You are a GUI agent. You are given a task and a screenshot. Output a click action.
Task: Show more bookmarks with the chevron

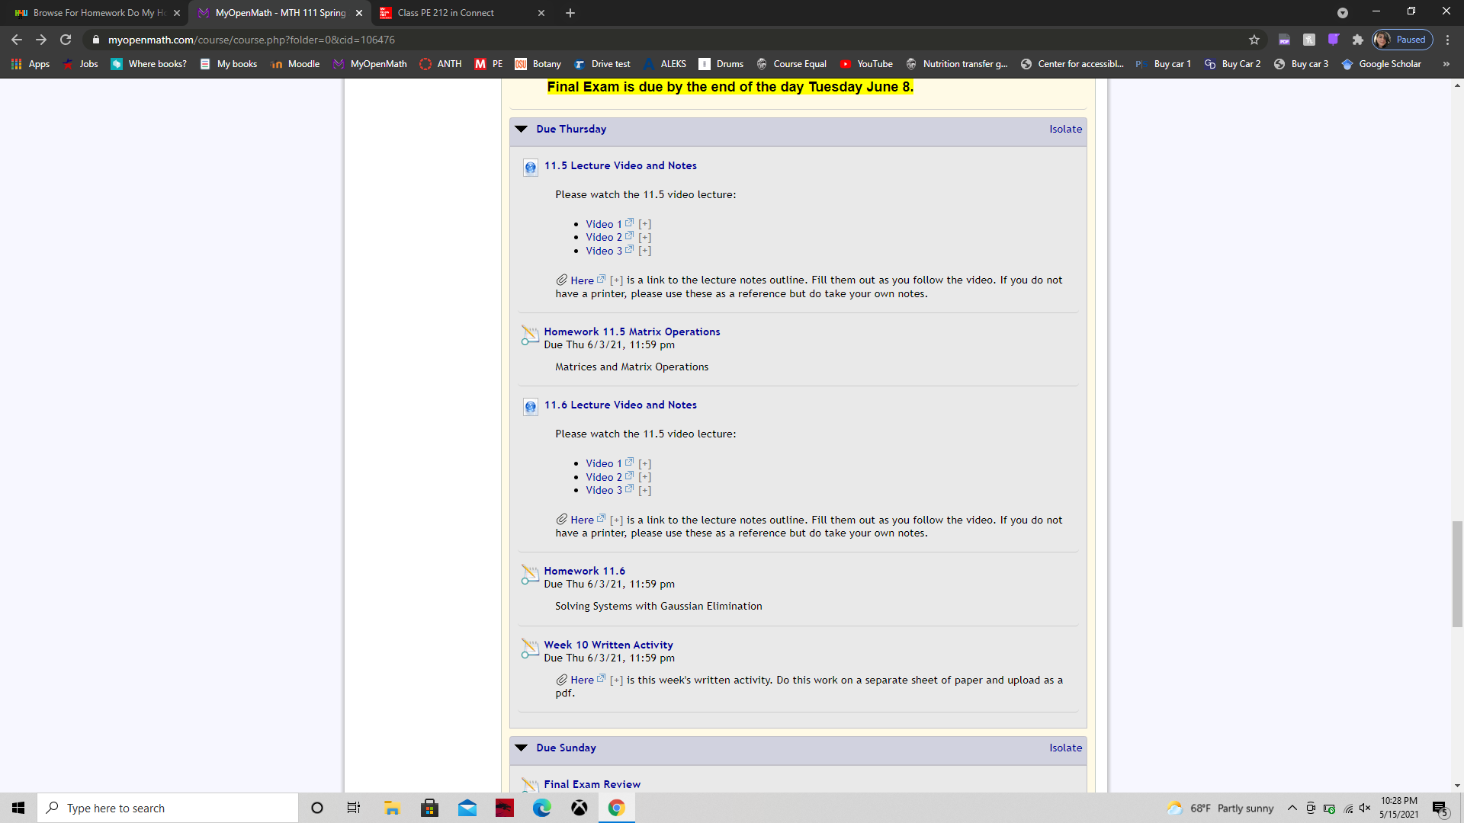pyautogui.click(x=1446, y=64)
